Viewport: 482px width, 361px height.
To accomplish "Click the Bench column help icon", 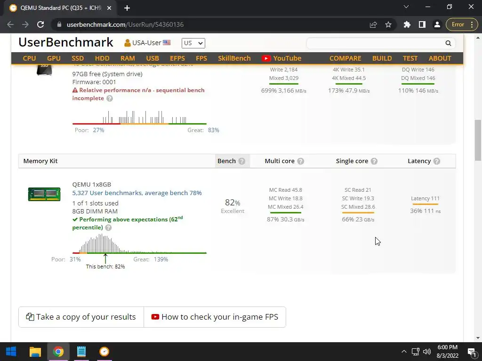I will 242,161.
